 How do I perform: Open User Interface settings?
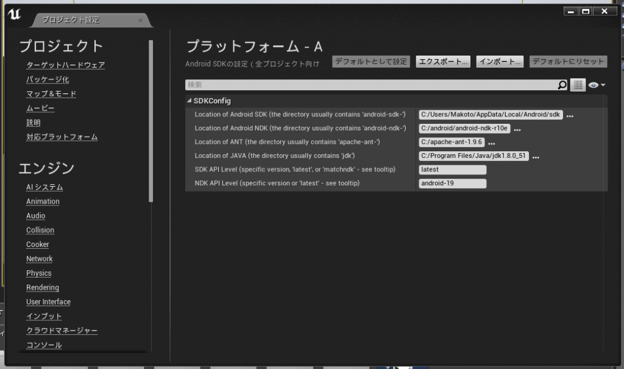coord(49,302)
